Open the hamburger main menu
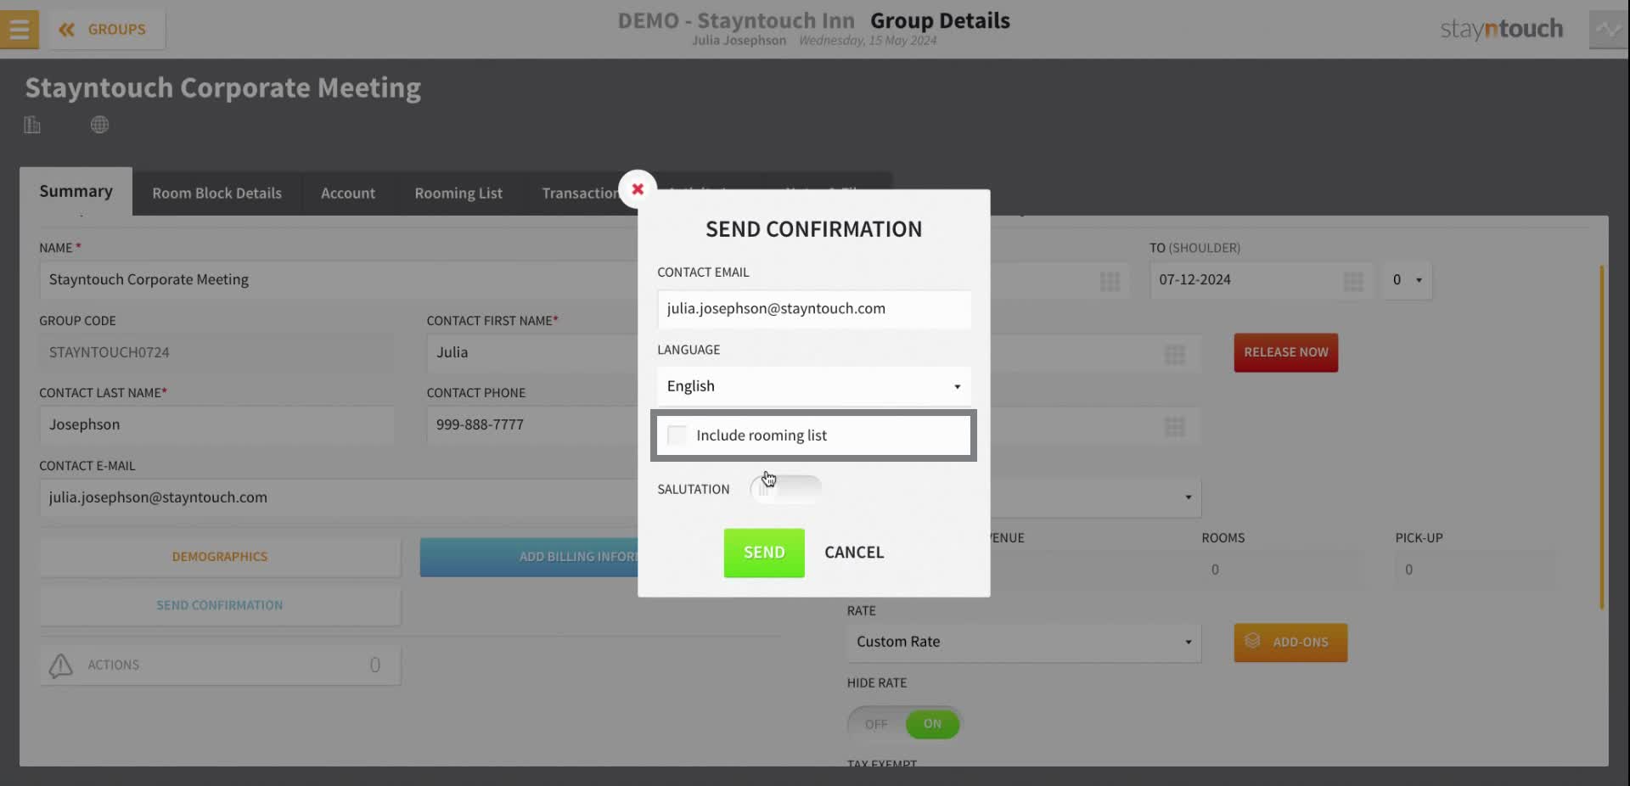The width and height of the screenshot is (1630, 786). [x=19, y=29]
